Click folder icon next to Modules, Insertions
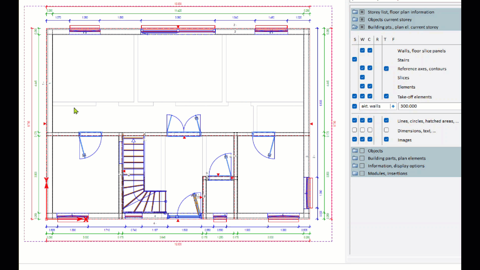This screenshot has height=270, width=480. click(x=355, y=173)
